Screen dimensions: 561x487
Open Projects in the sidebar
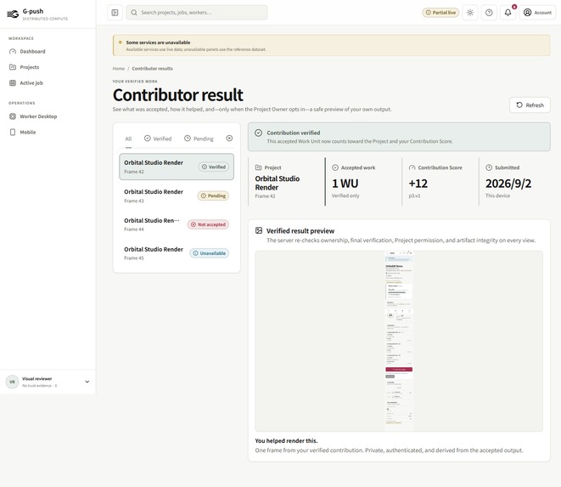48,67
